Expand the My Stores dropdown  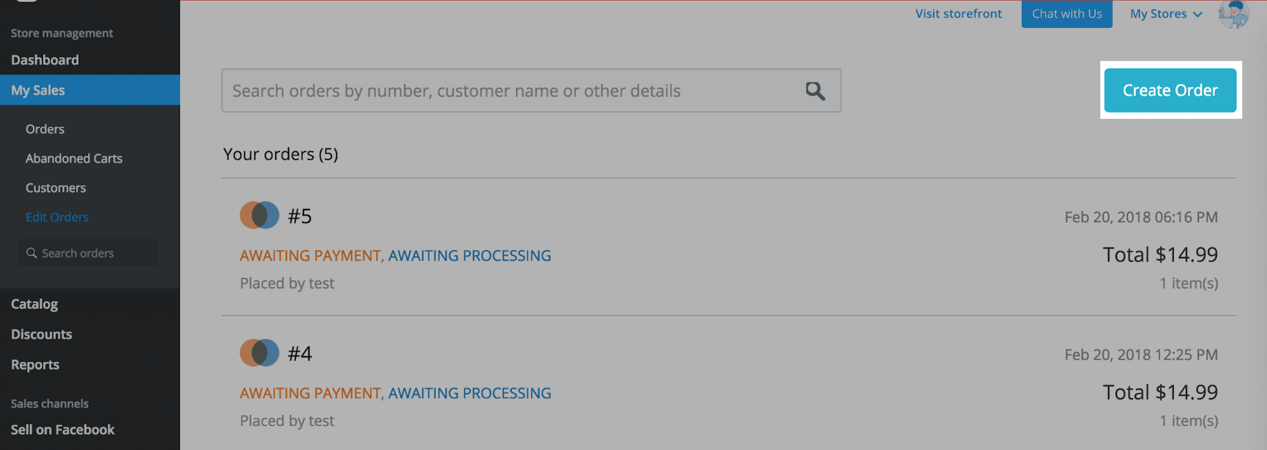(x=1166, y=14)
